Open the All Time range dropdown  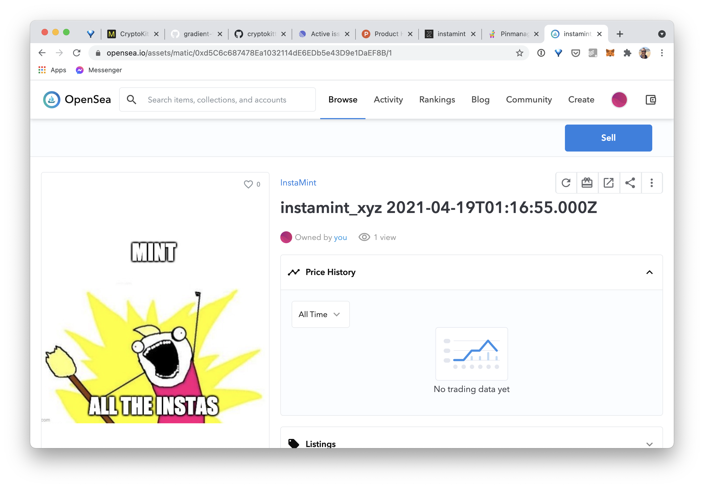pyautogui.click(x=320, y=314)
